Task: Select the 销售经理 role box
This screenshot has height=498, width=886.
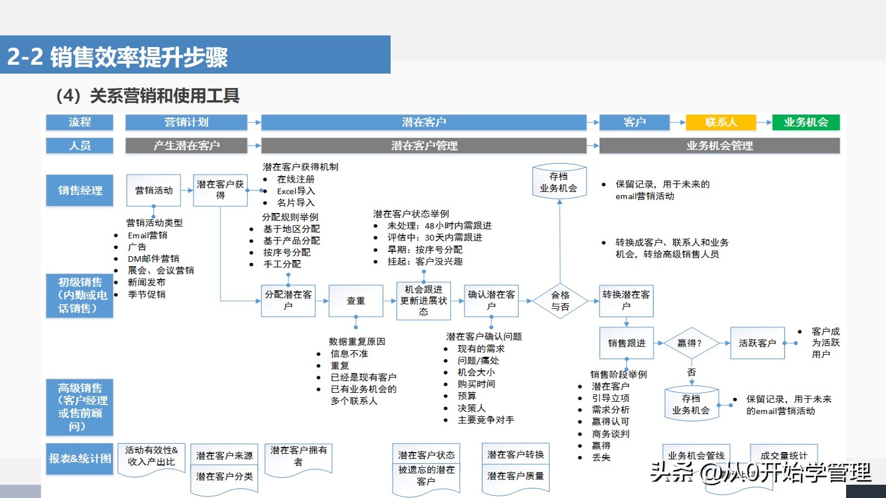Action: 80,190
